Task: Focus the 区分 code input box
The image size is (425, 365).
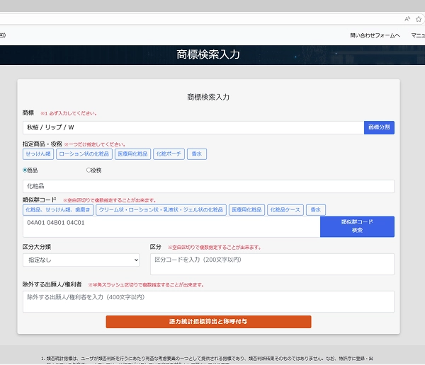Action: [x=272, y=264]
